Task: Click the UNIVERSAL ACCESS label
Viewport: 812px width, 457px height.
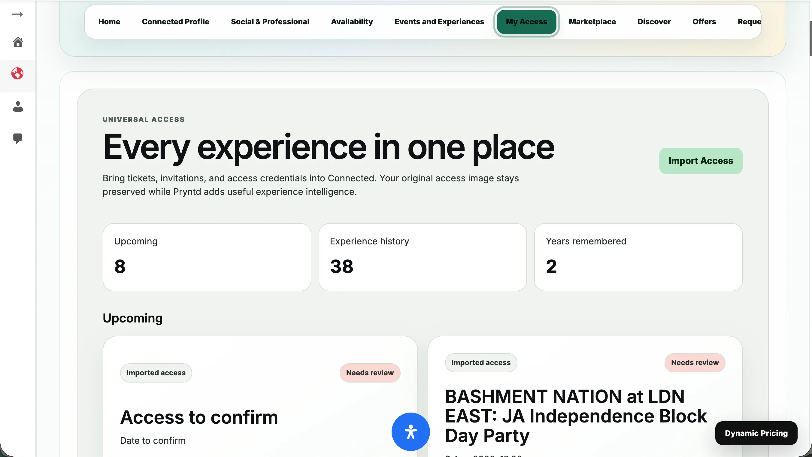Action: pyautogui.click(x=144, y=120)
